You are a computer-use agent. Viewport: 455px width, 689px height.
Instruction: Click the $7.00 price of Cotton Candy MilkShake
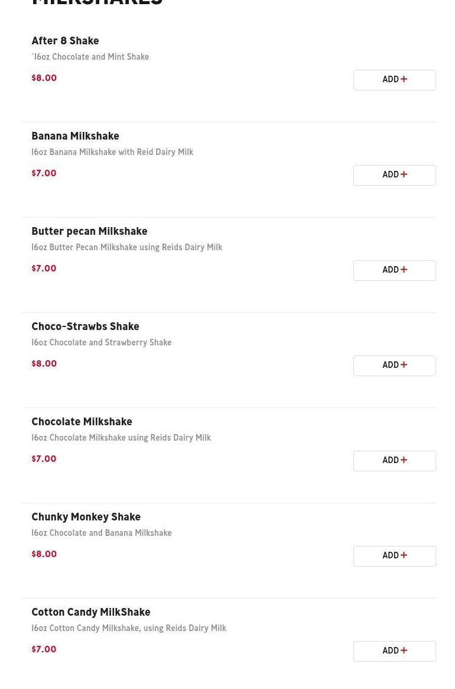44,649
